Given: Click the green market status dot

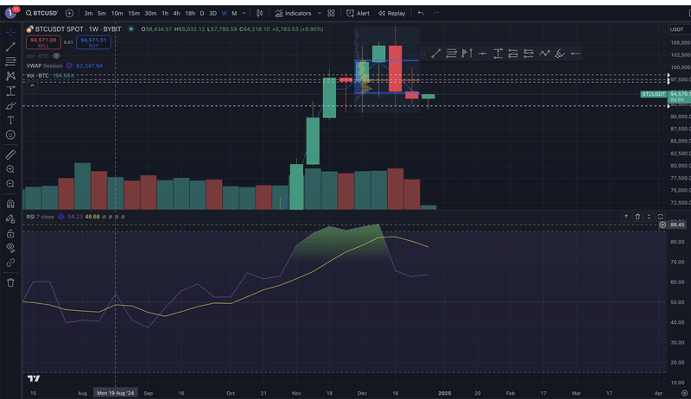Looking at the screenshot, I should click(x=131, y=29).
